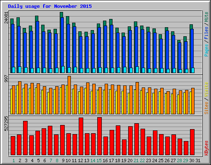The width and height of the screenshot is (211, 165).
Task: Click the 'KBytes' legend label
Action: (206, 148)
